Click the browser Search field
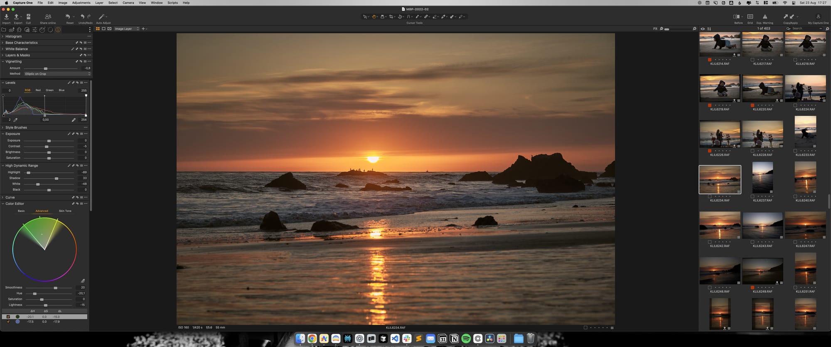Screen dimensions: 831x347 (805, 29)
